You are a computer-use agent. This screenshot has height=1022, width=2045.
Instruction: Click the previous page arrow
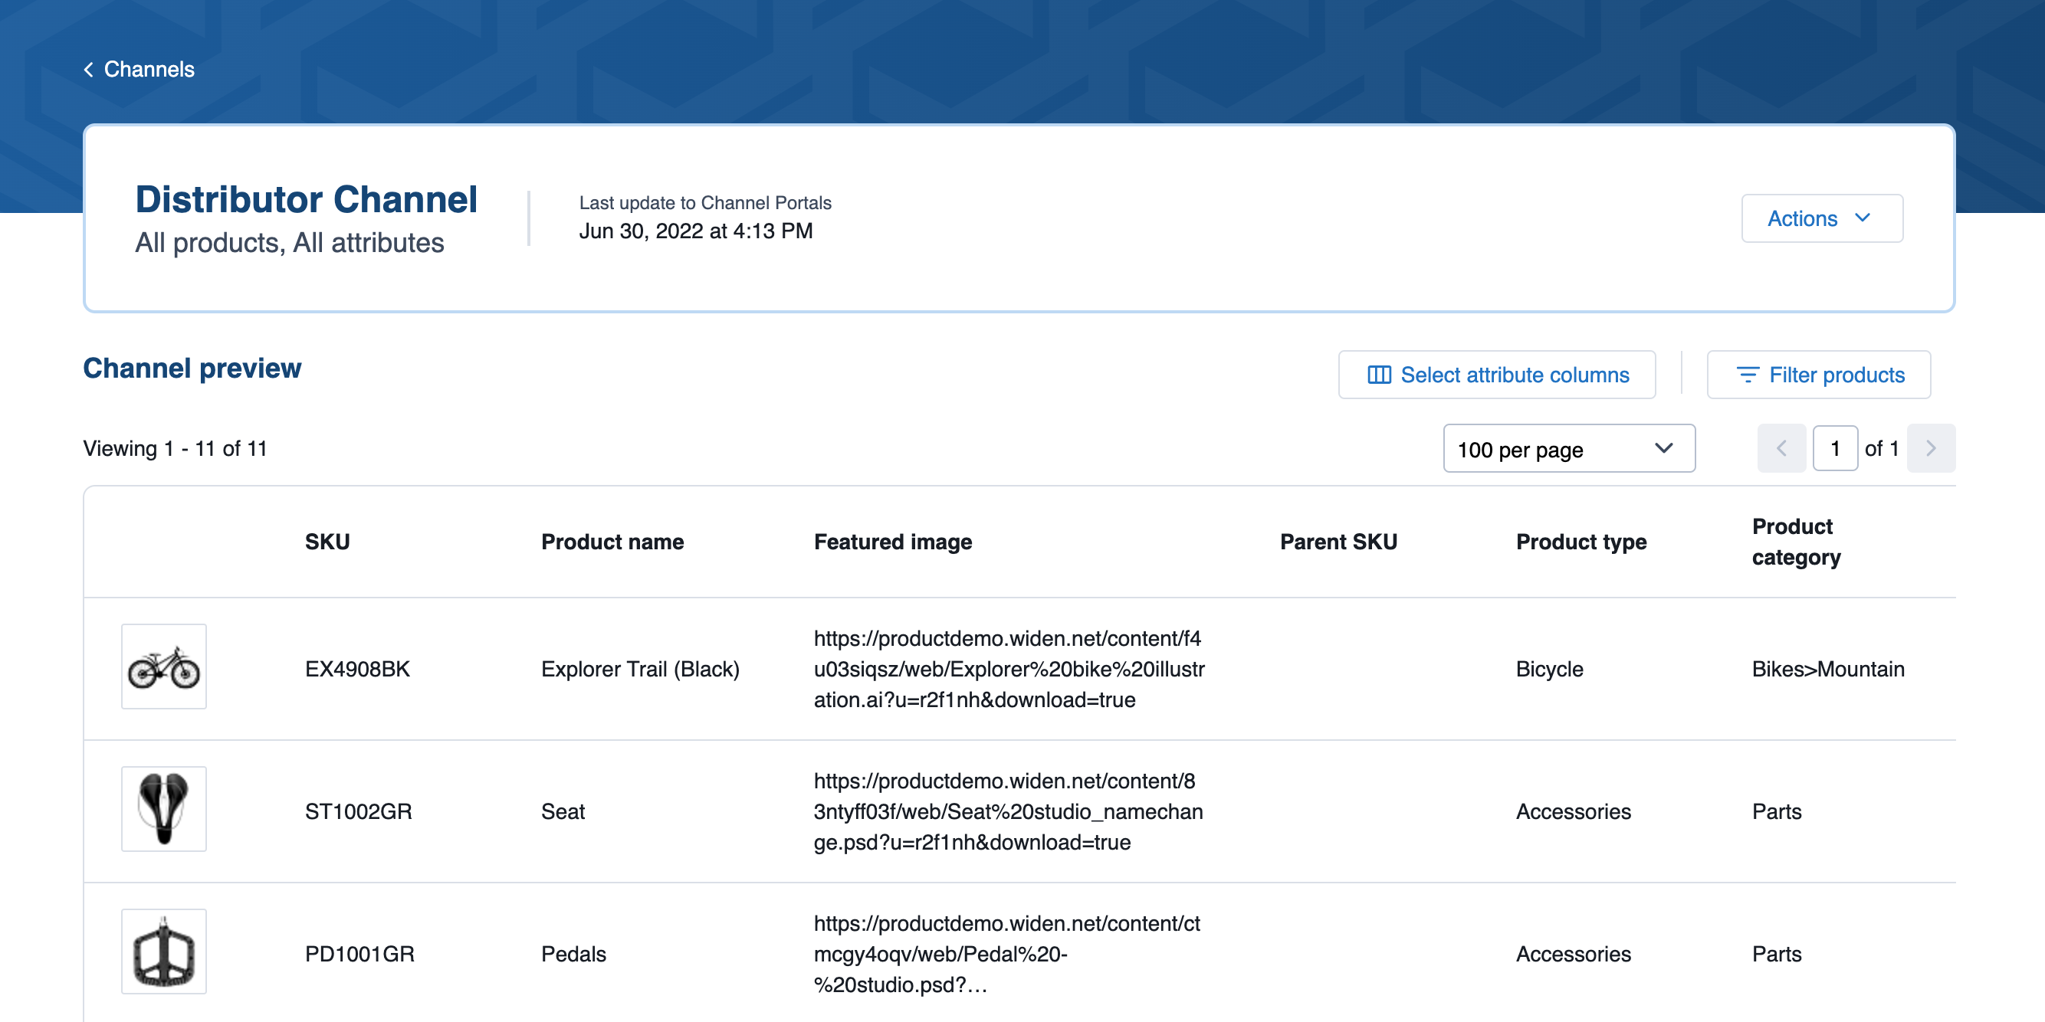point(1781,448)
